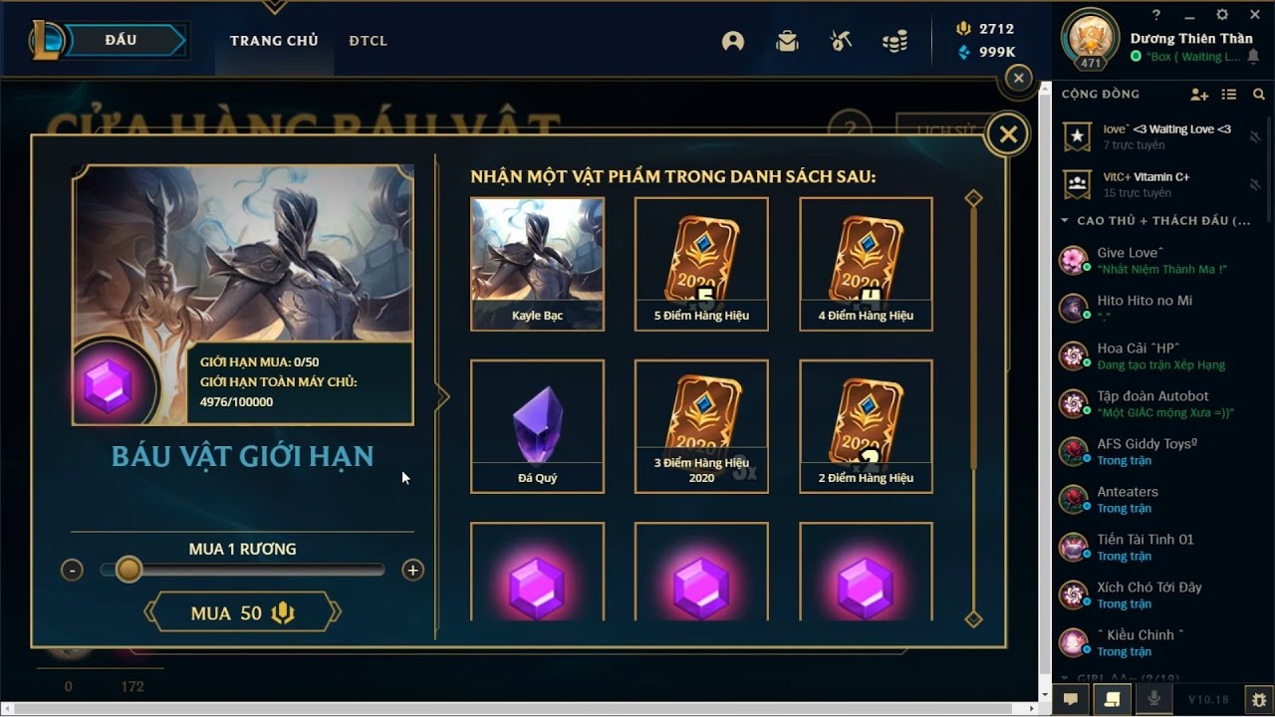This screenshot has width=1275, height=717.
Task: Switch to ĐTCL tab
Action: 368,41
